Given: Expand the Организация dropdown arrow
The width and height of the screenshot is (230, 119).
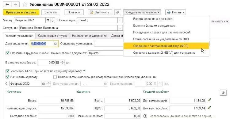Looking at the screenshot, I should [120, 20].
